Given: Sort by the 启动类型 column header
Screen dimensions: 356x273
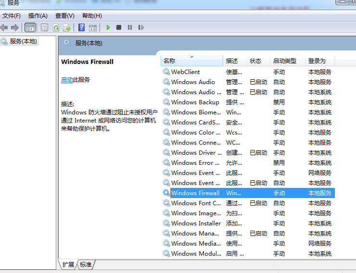Looking at the screenshot, I should point(288,61).
